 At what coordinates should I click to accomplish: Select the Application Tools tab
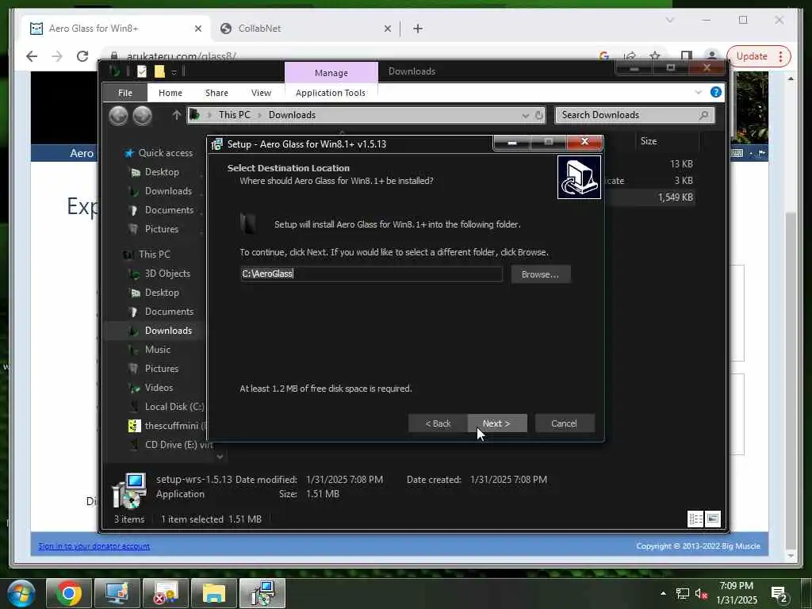point(331,93)
